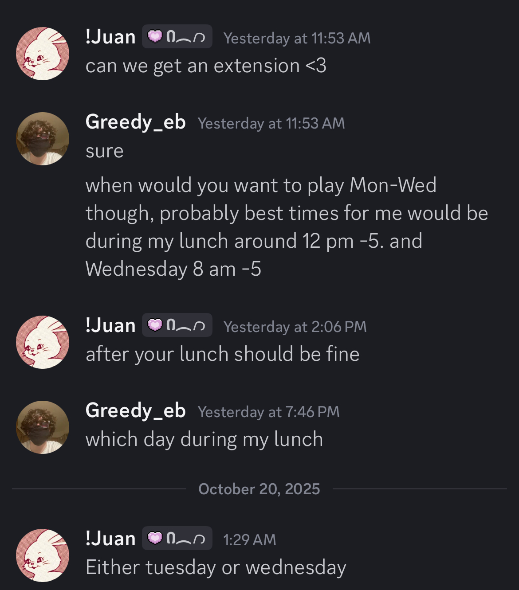The height and width of the screenshot is (590, 519).
Task: Click the "Yesterday at 7:46 PM" timestamp
Action: [268, 412]
